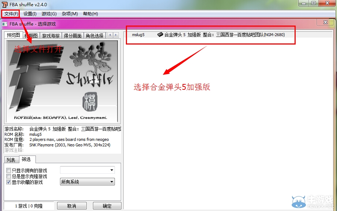Switch to the 游戏海报 tab
The height and width of the screenshot is (211, 337).
51,36
